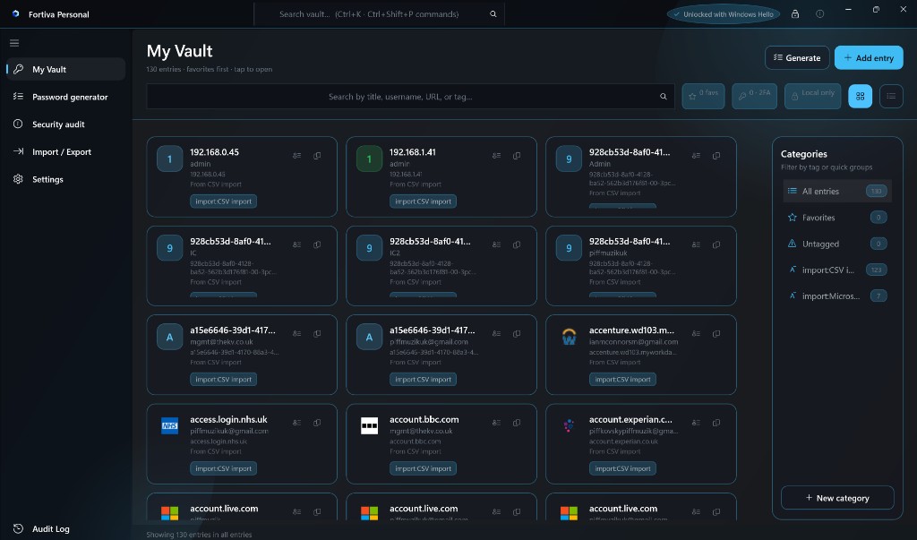Click the copy icon on the 192.168.1.41 card

coord(517,156)
